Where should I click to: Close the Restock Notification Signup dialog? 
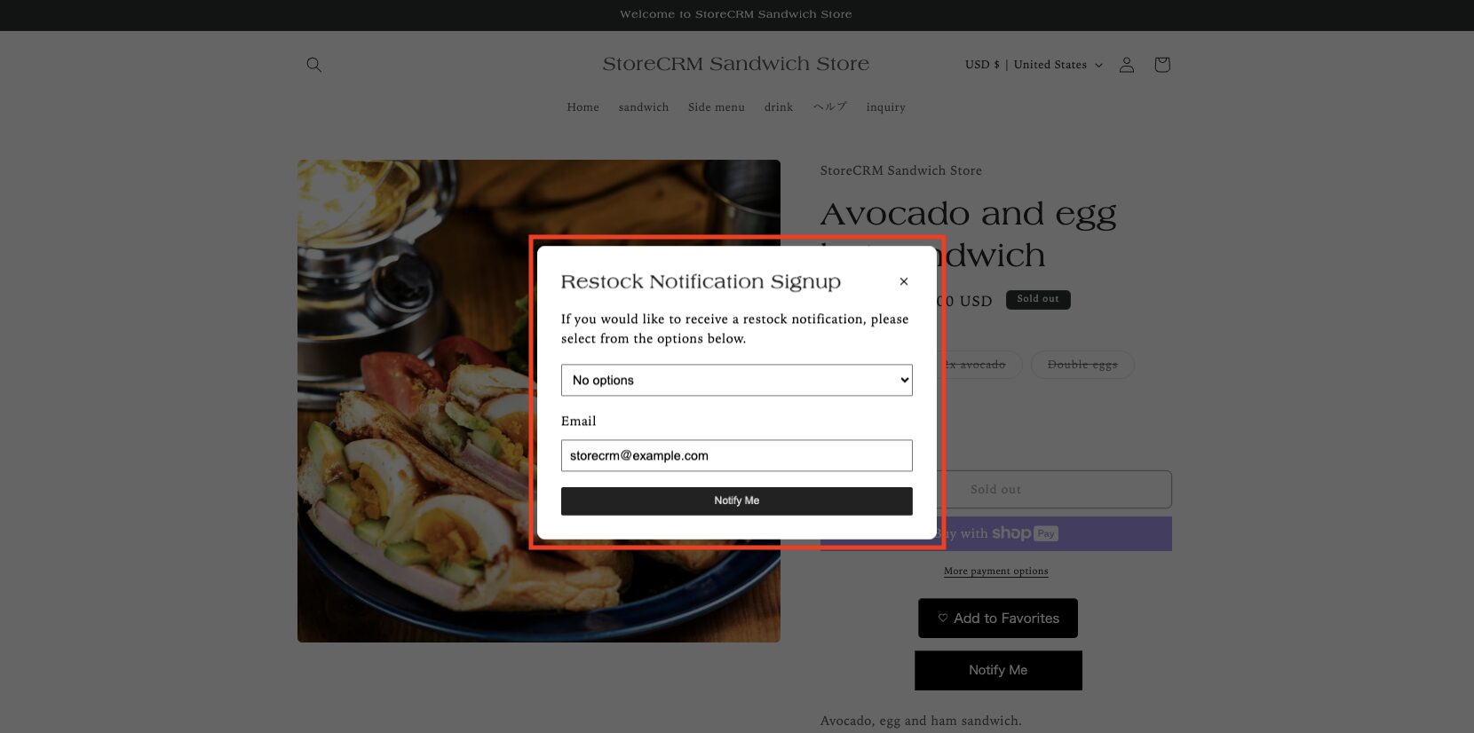pos(903,281)
